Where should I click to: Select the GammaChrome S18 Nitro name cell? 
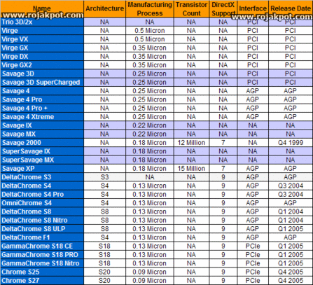pyautogui.click(x=42, y=263)
